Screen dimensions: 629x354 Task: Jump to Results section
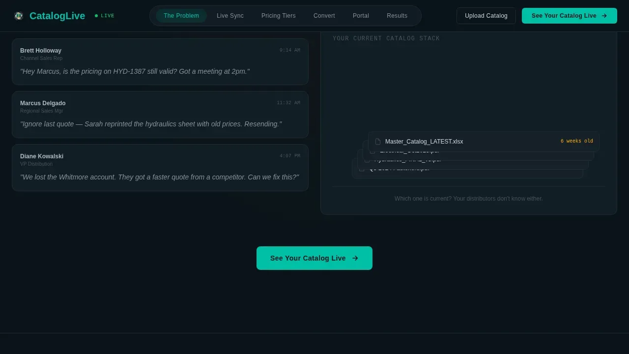click(397, 16)
